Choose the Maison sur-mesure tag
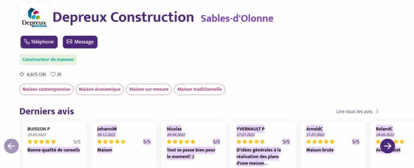 pyautogui.click(x=149, y=89)
